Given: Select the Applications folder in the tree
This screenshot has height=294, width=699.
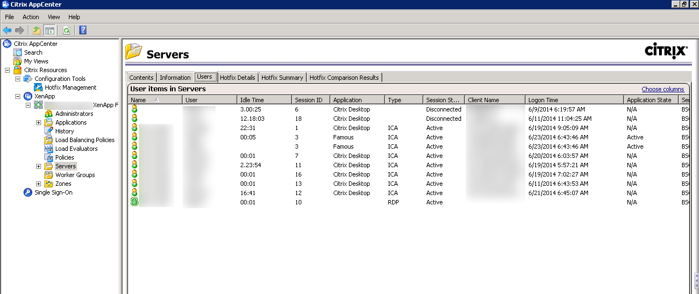Looking at the screenshot, I should click(x=71, y=122).
